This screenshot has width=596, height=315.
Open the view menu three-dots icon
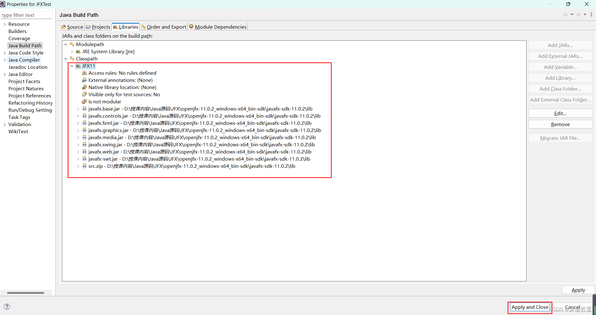click(x=591, y=15)
